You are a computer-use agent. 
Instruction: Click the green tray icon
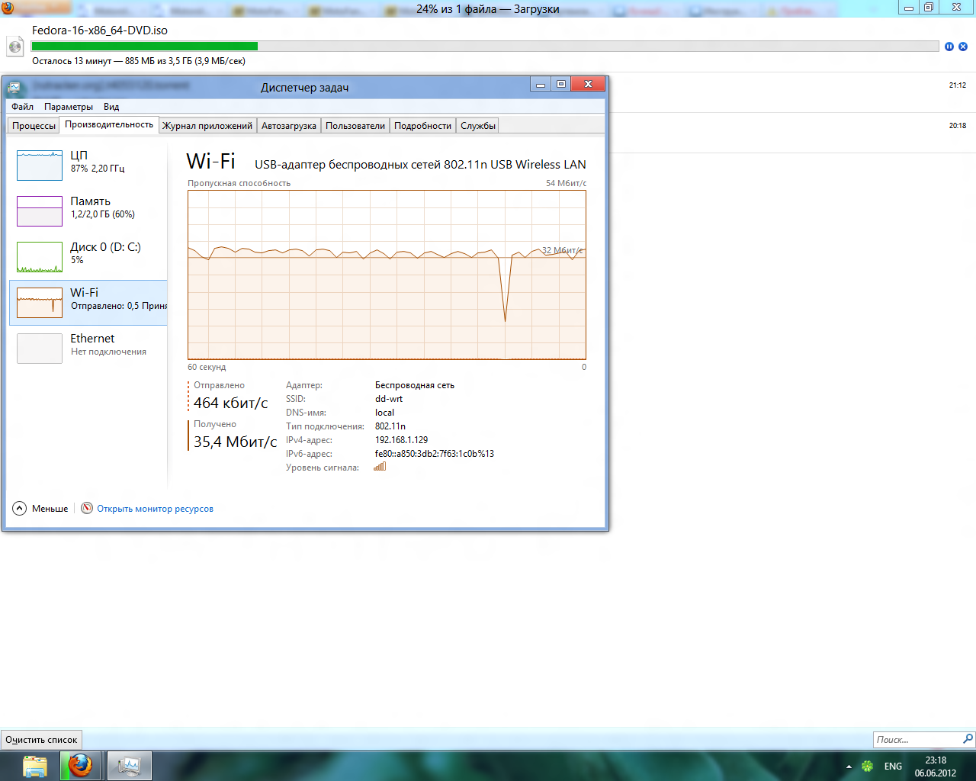pyautogui.click(x=868, y=766)
